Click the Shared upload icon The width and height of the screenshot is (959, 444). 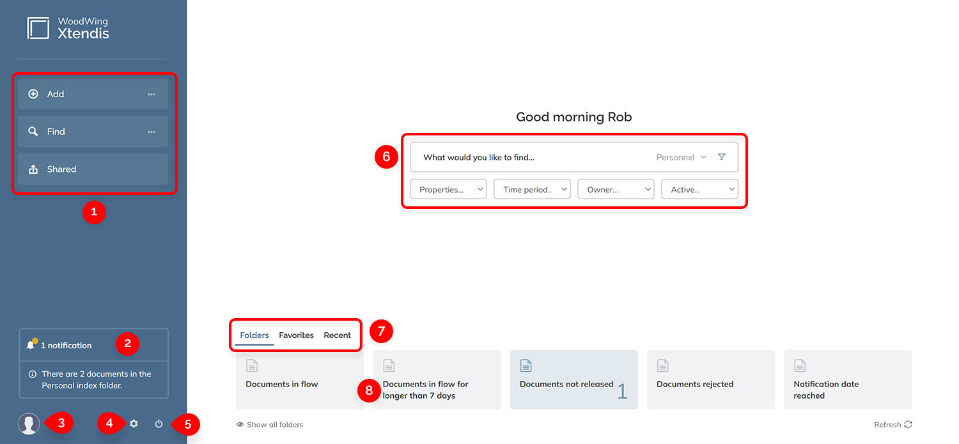coord(33,169)
